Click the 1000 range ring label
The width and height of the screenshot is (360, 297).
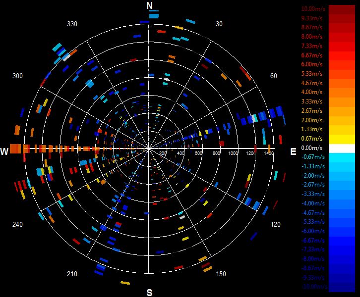coord(233,153)
